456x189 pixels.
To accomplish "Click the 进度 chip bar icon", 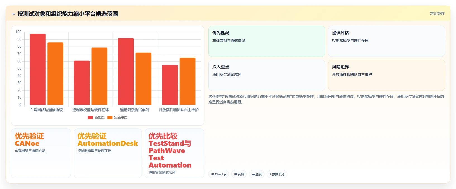I will (253, 174).
